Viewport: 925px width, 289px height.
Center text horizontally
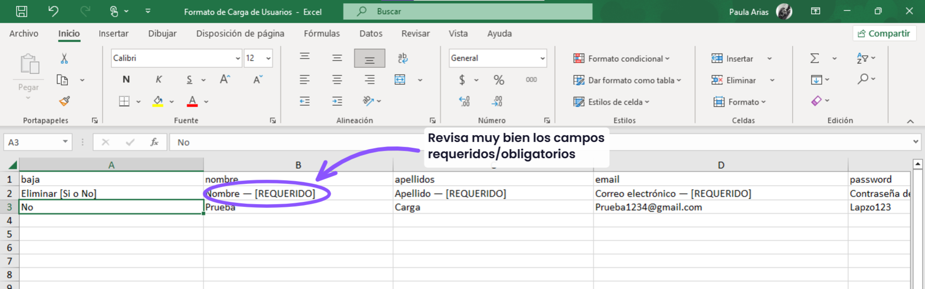[x=337, y=80]
